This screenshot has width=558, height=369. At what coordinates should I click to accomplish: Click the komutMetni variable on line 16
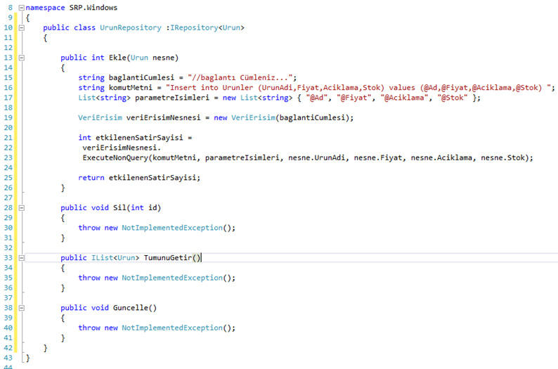(x=131, y=88)
